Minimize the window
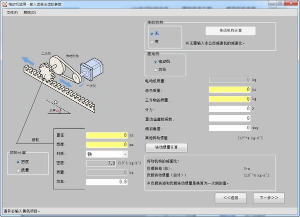This screenshot has height=217, width=300. click(272, 3)
